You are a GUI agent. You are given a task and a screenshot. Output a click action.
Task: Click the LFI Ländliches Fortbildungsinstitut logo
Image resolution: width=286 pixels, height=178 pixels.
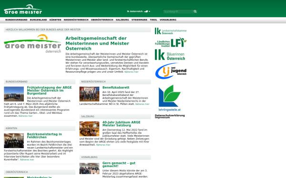[171, 42]
